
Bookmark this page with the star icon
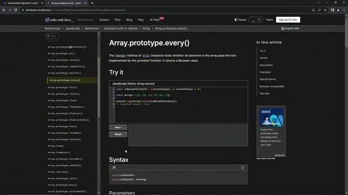click(325, 10)
